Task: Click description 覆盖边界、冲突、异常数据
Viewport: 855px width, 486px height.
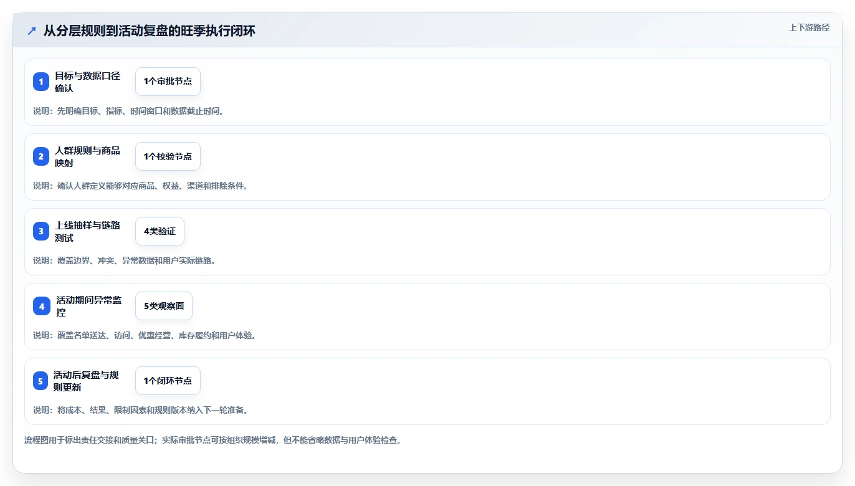Action: [125, 260]
